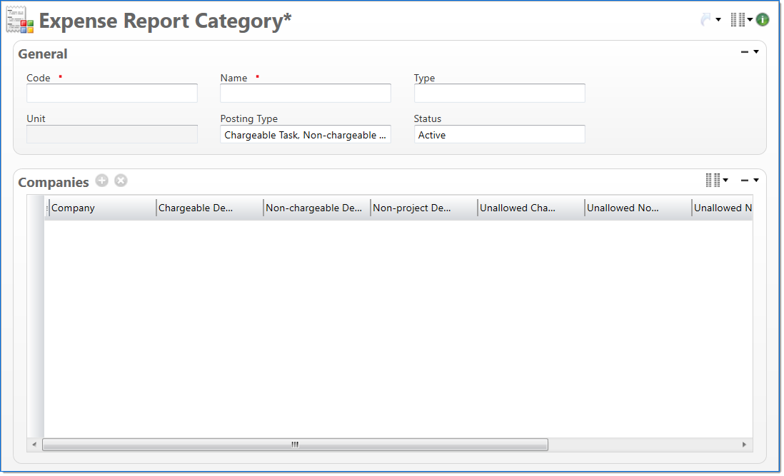
Task: Click the add company plus icon
Action: (x=102, y=181)
